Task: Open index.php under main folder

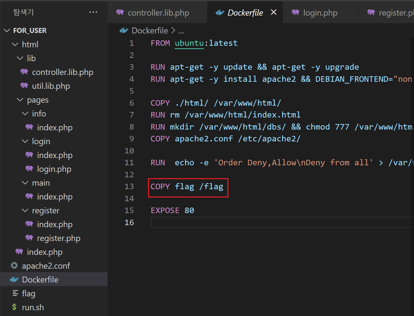Action: click(x=54, y=197)
